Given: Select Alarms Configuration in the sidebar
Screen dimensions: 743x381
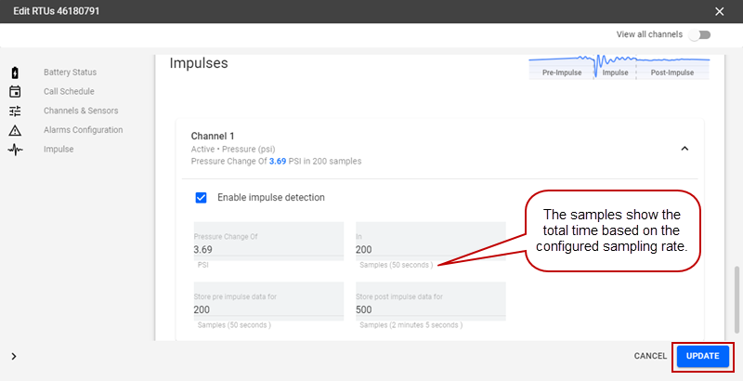Looking at the screenshot, I should pos(83,130).
